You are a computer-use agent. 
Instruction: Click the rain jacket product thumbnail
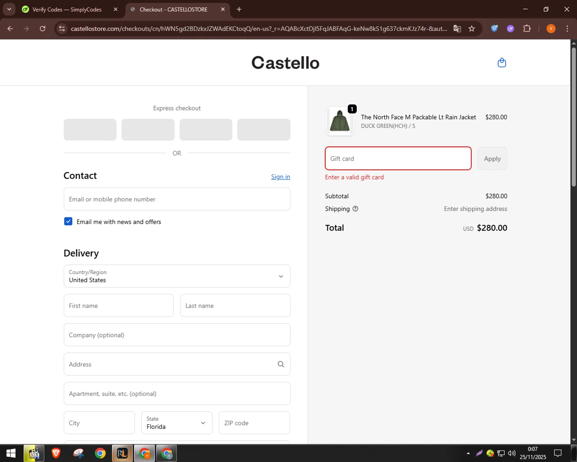coord(340,121)
